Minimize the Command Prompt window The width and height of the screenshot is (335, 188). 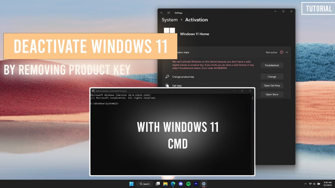click(x=234, y=91)
